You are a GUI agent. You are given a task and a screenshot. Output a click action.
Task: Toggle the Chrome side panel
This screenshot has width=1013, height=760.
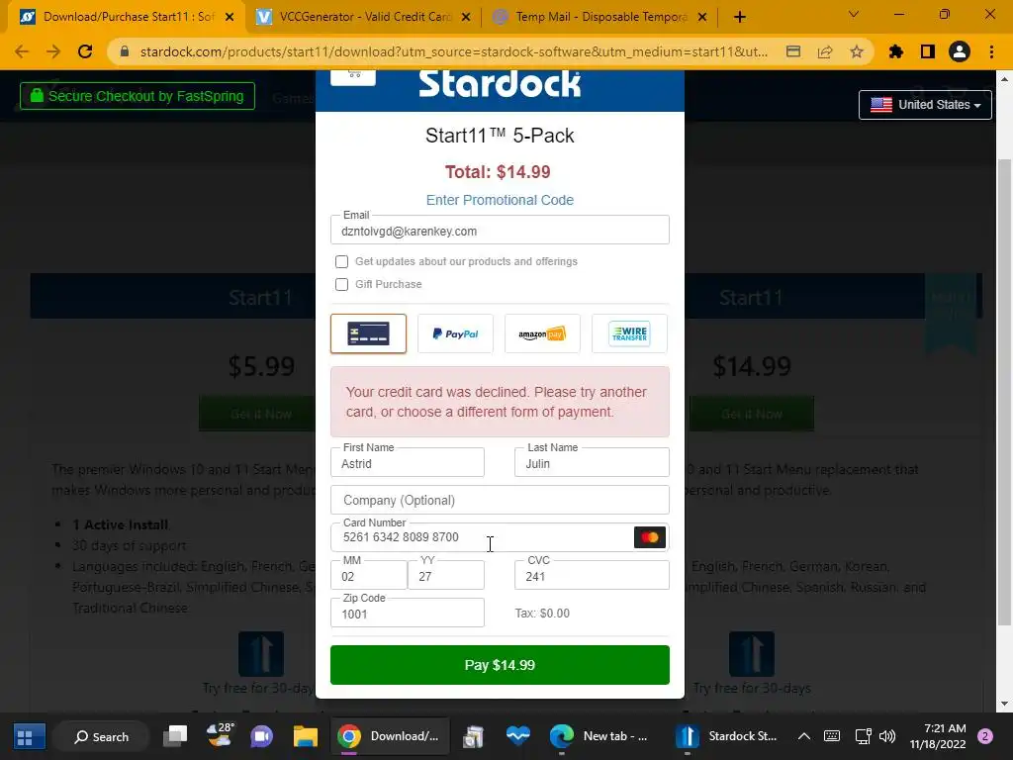pyautogui.click(x=928, y=51)
